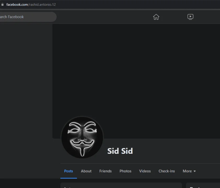Go to the Photos tab
This screenshot has width=220, height=188.
pyautogui.click(x=125, y=171)
